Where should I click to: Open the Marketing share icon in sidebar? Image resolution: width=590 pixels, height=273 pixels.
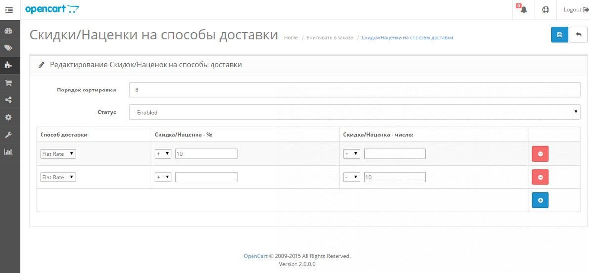pos(8,100)
